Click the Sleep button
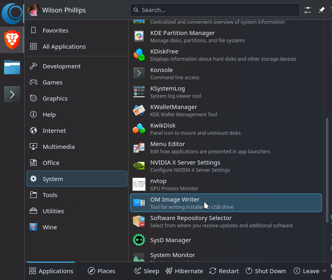Viewport: 332px width, 280px height. pos(147,271)
